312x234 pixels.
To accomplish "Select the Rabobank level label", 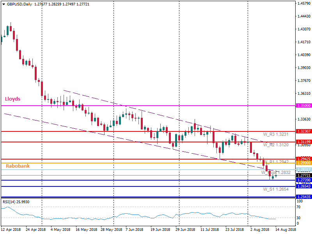I will pyautogui.click(x=18, y=166).
